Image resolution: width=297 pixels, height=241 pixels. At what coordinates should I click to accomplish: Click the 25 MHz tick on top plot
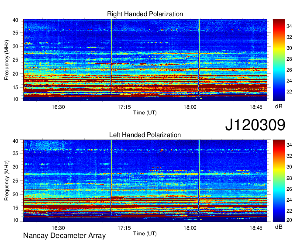tap(15, 60)
